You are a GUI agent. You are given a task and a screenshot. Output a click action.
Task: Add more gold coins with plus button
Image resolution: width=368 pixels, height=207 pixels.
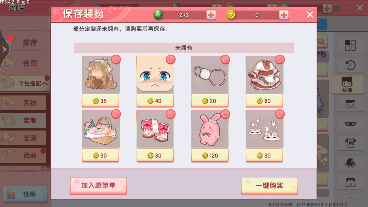pyautogui.click(x=284, y=15)
